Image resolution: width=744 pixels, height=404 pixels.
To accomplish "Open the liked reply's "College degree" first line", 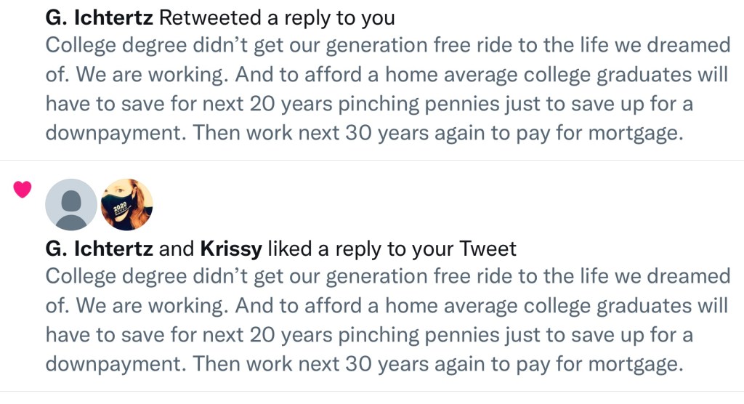I will click(387, 277).
